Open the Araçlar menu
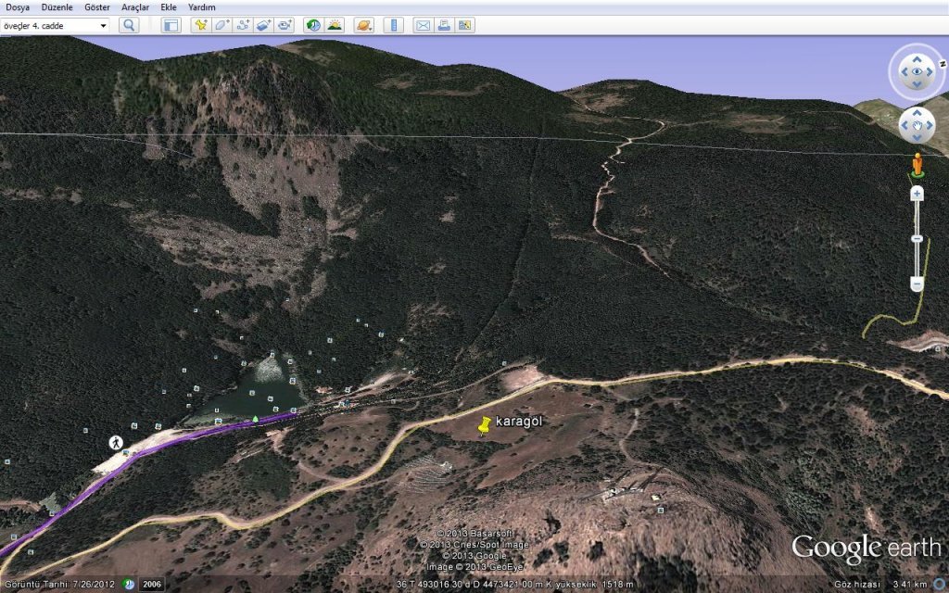The height and width of the screenshot is (593, 949). pos(135,6)
